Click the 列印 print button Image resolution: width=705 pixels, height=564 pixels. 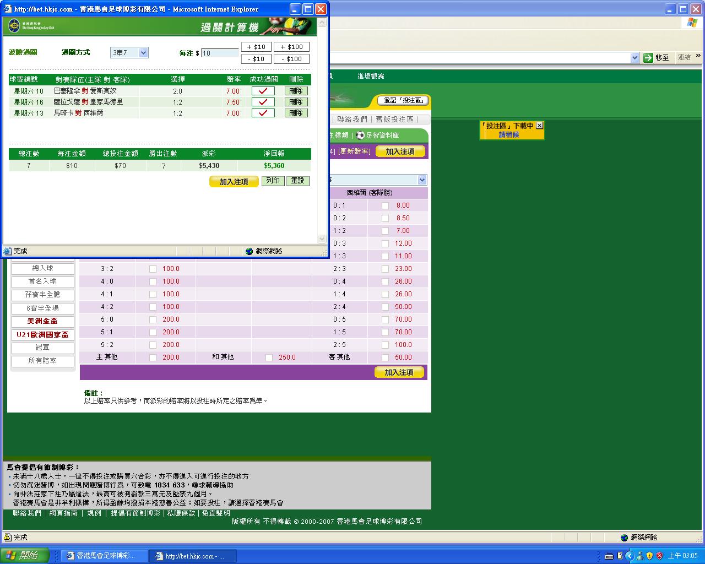(x=273, y=181)
